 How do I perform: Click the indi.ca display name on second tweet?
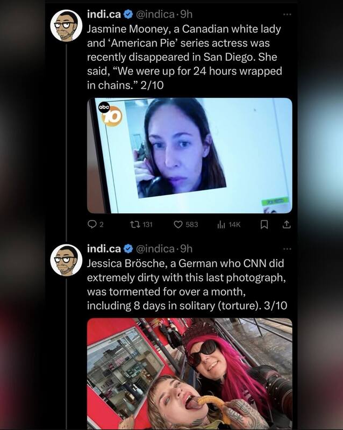[x=104, y=249]
